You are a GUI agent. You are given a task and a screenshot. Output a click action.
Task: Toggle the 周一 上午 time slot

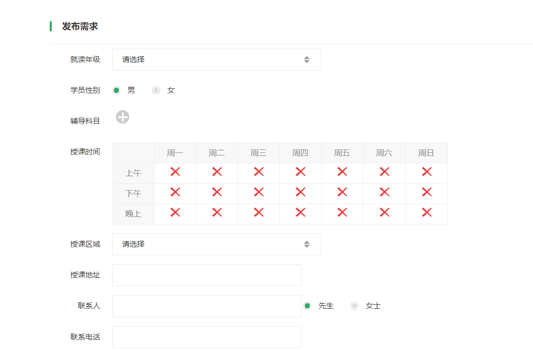(x=175, y=172)
